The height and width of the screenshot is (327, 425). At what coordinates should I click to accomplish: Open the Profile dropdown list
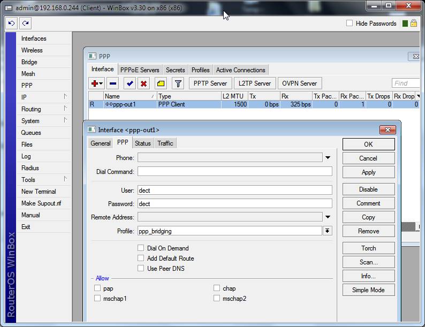click(328, 231)
